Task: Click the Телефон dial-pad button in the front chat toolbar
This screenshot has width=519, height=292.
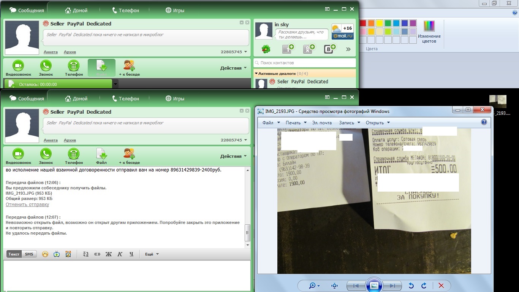Action: [x=74, y=156]
